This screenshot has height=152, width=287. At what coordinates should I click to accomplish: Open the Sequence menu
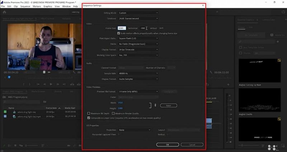click(x=25, y=6)
